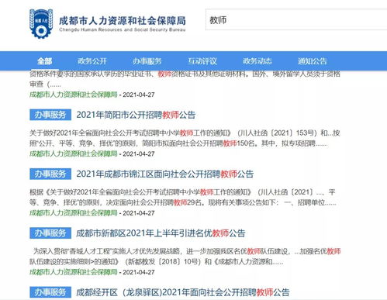Click source link under 简阳市 result snippet
Image resolution: width=387 pixels, height=300 pixels.
pyautogui.click(x=74, y=153)
